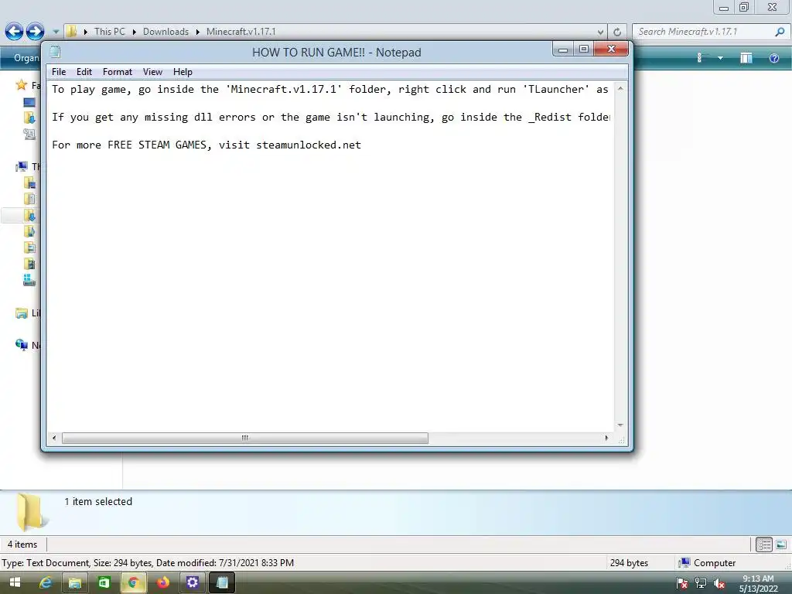Viewport: 792px width, 594px height.
Task: Place cursor on 'For more FREE STEAM GAMES' line
Action: pos(207,145)
